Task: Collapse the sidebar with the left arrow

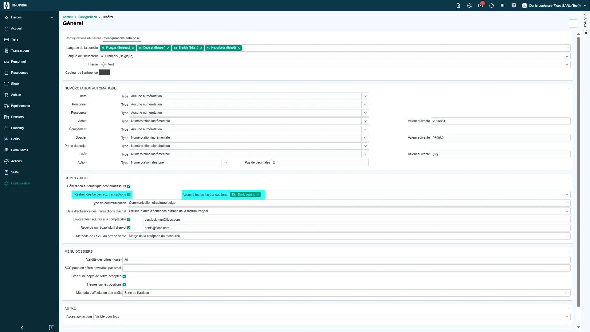Action: point(22,328)
